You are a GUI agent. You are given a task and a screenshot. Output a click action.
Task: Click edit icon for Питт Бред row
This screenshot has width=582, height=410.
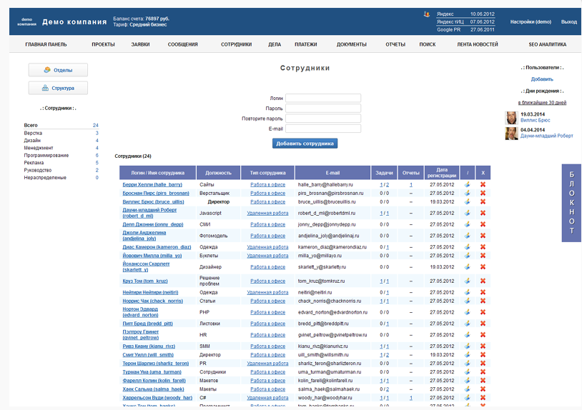tap(468, 324)
